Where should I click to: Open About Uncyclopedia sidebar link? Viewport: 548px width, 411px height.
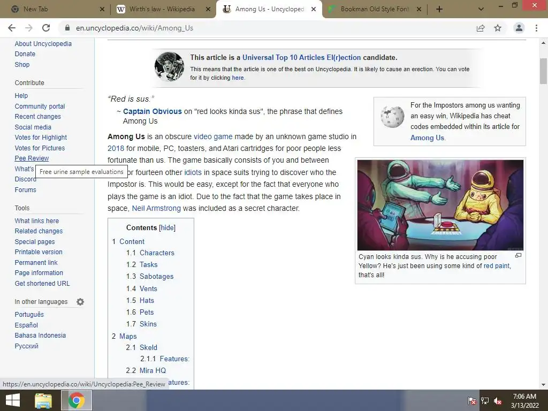coord(43,44)
